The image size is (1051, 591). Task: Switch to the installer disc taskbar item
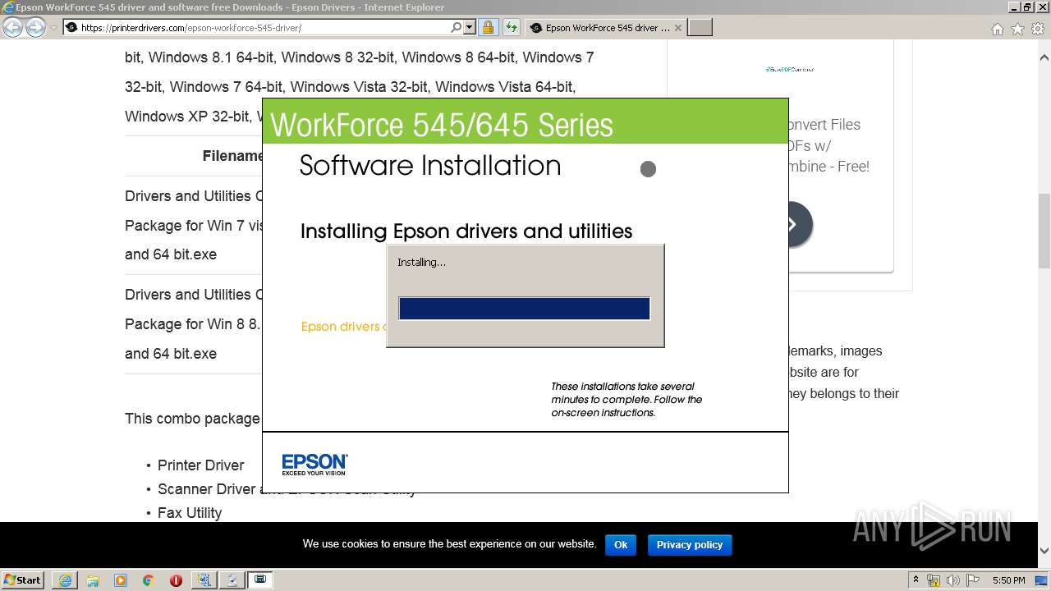click(232, 580)
